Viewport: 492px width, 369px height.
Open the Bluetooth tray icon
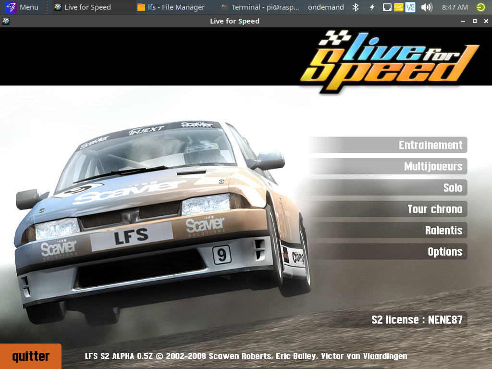pos(356,7)
